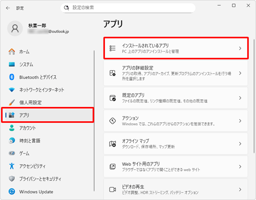The image size is (256, 200).
Task: Click the main panel vertical scrollbar
Action: coord(254,96)
